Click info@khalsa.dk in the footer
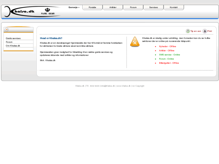 [108, 86]
